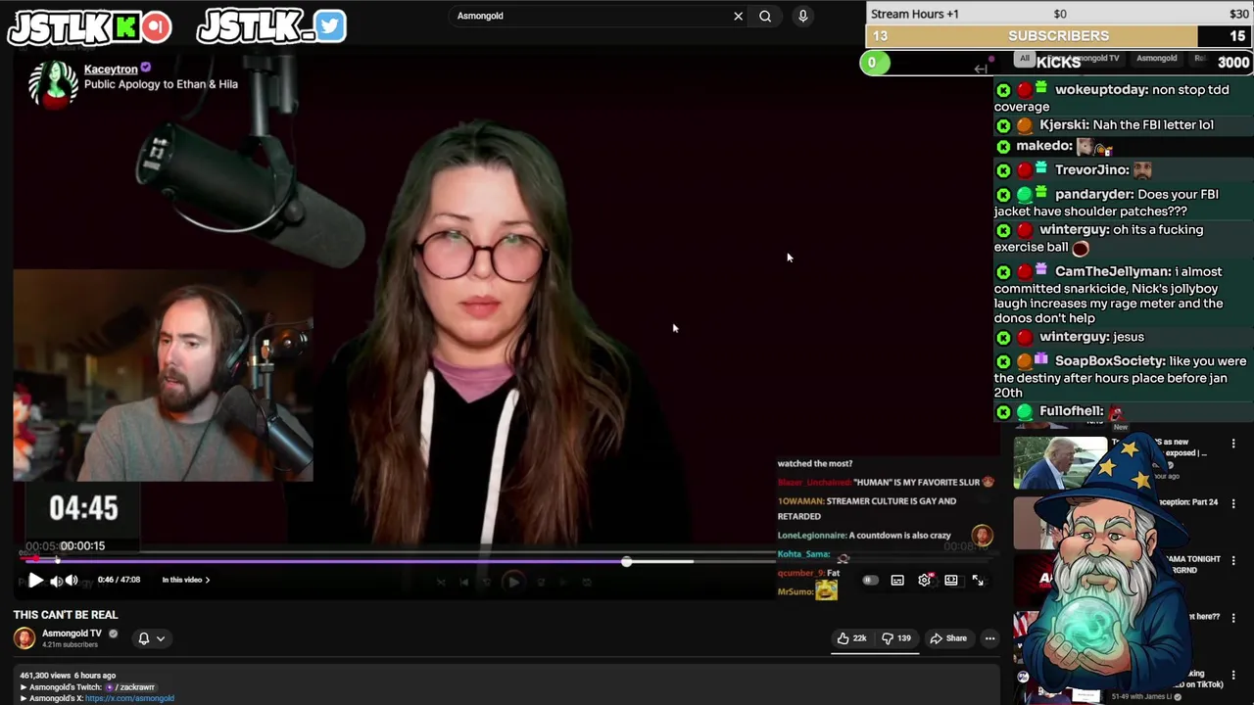Dislike the video showing 139
Image resolution: width=1254 pixels, height=705 pixels.
pyautogui.click(x=896, y=638)
